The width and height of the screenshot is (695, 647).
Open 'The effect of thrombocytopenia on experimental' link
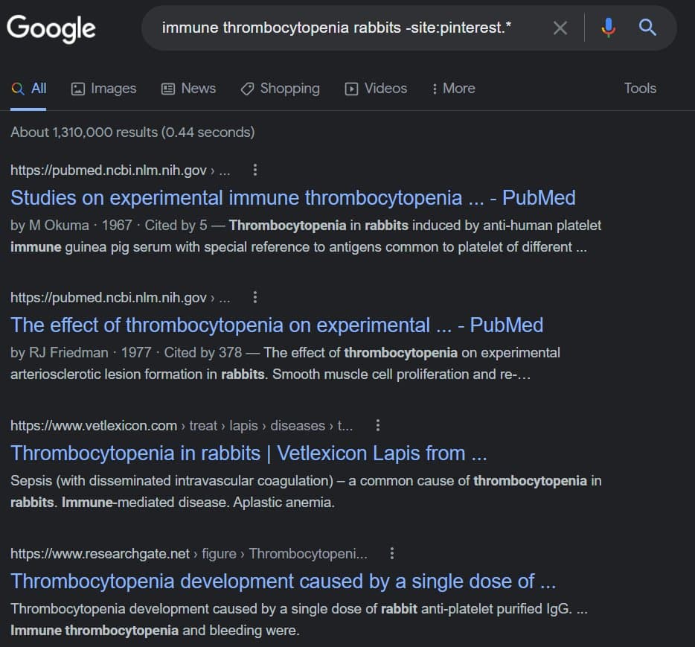[x=277, y=325]
